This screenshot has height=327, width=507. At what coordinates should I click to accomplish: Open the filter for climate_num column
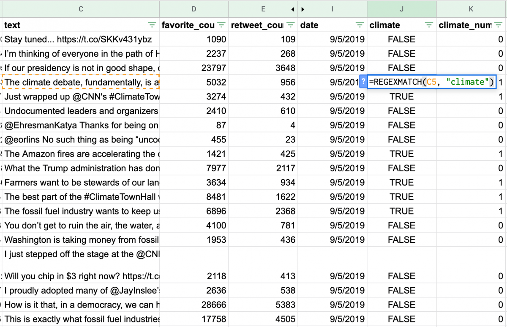click(x=498, y=25)
